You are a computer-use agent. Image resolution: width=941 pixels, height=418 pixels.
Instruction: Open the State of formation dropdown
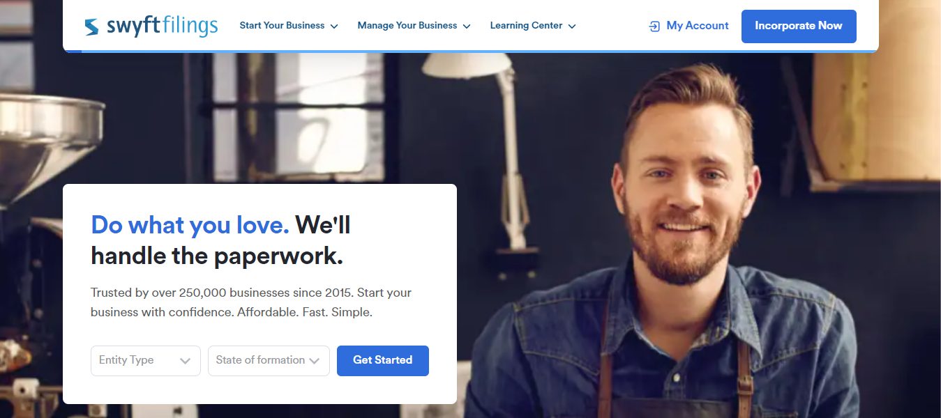(269, 361)
